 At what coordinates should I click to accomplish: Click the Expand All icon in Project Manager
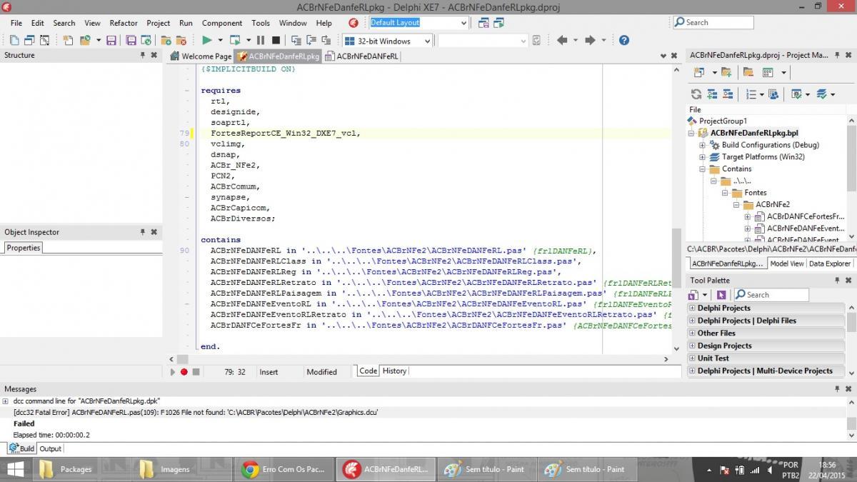pyautogui.click(x=712, y=94)
